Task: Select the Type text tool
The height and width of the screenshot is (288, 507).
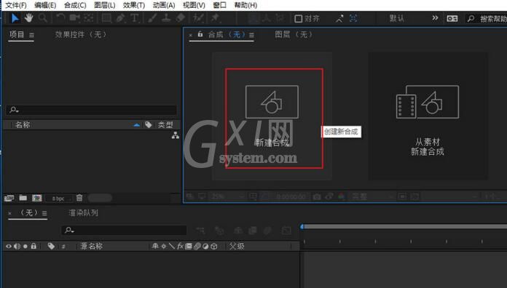Action: (x=135, y=18)
